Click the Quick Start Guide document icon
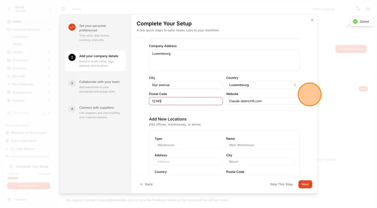Viewport: 377px width, 208px height. pyautogui.click(x=7, y=141)
